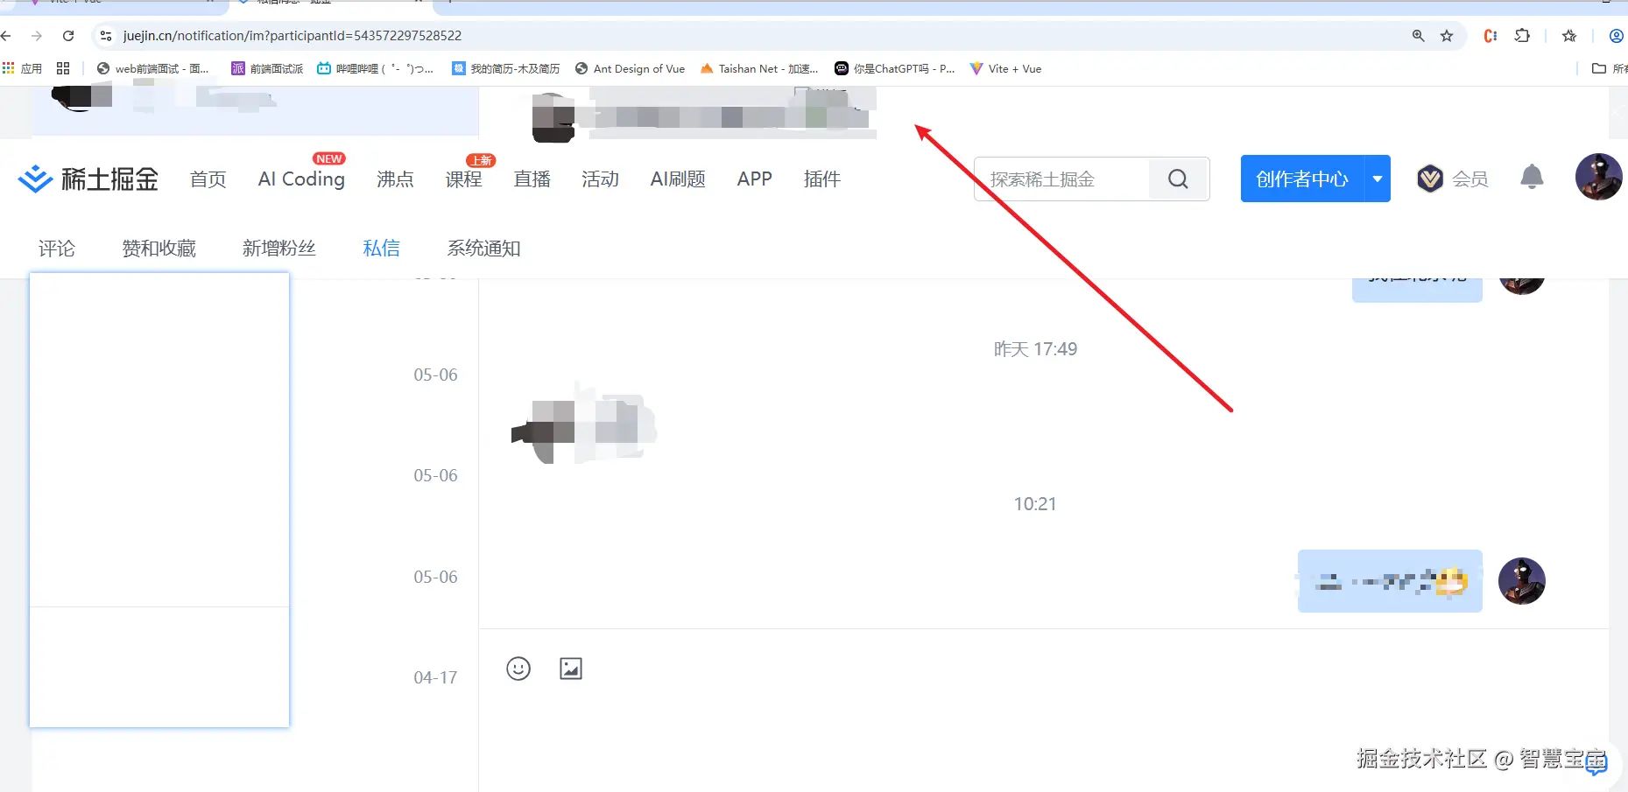
Task: Open the browser extensions puzzle icon
Action: pos(1523,36)
